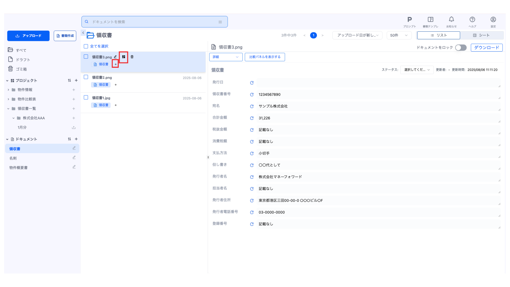Check the 全てを選択 checkbox
Image resolution: width=510 pixels, height=287 pixels.
tap(86, 46)
